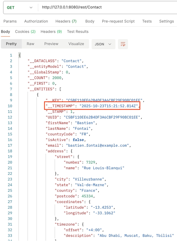
Task: Select the request Body tab
Action: click(x=90, y=21)
